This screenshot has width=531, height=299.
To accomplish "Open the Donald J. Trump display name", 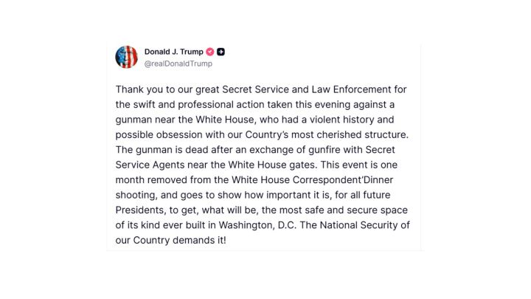I will pos(174,52).
